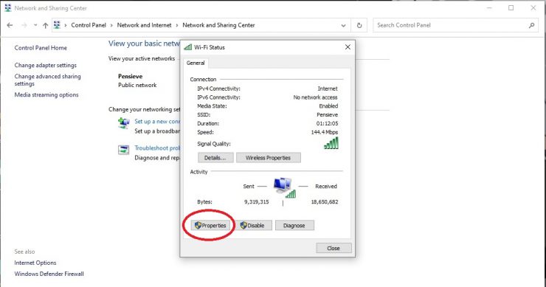Run Diagnose on the Wi-Fi connection
The width and height of the screenshot is (546, 287).
pyautogui.click(x=294, y=225)
